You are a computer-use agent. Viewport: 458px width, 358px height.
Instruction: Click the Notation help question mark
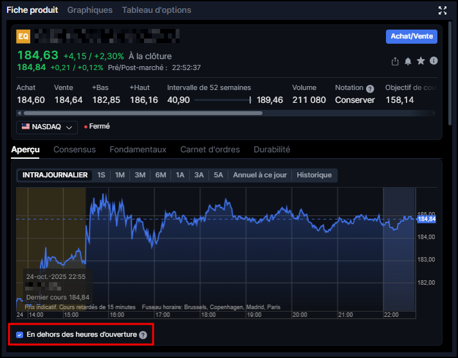pos(370,89)
